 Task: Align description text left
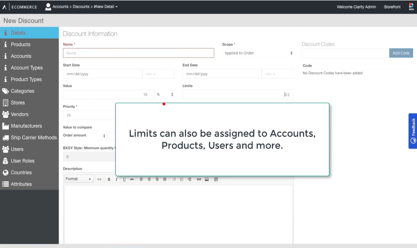coord(141,179)
